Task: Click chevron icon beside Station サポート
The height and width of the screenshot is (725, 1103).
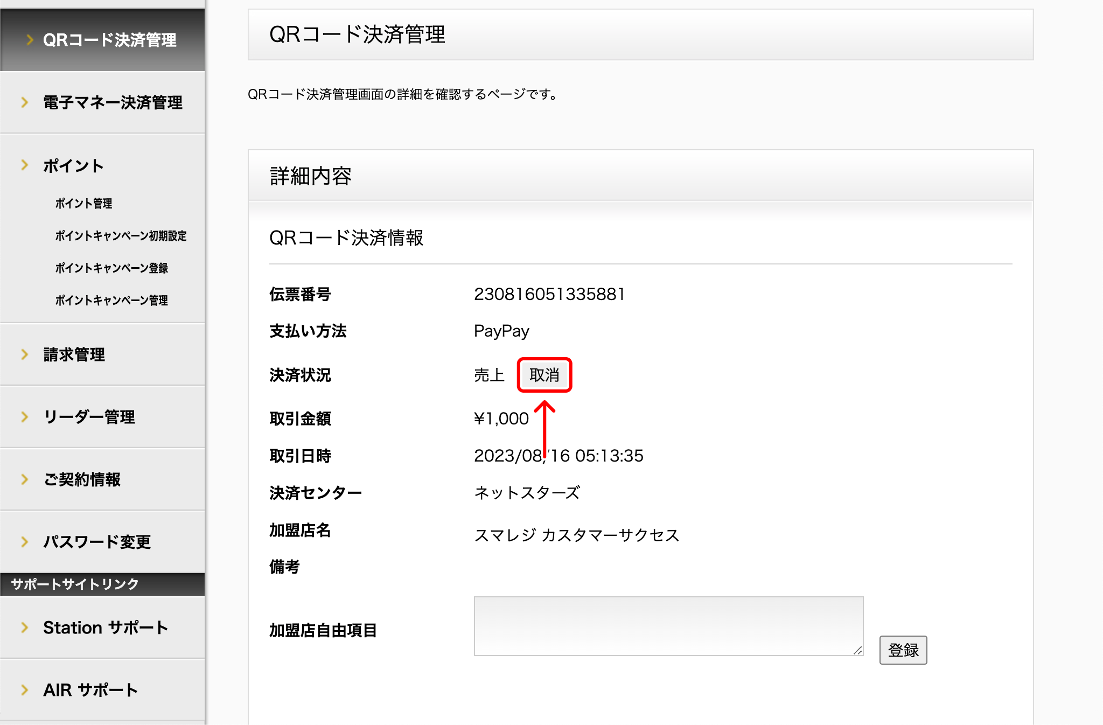Action: pyautogui.click(x=25, y=627)
